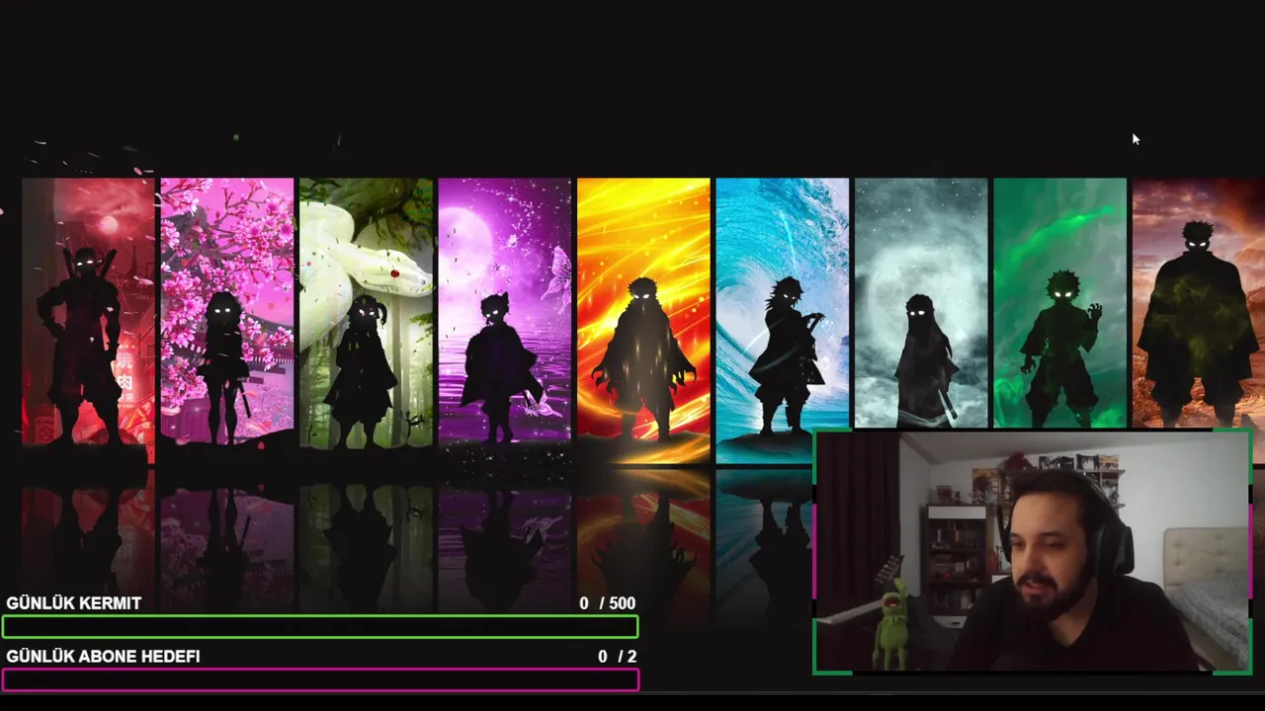Select the orange flame silhouette wallpaper
This screenshot has width=1265, height=711.
pos(643,321)
